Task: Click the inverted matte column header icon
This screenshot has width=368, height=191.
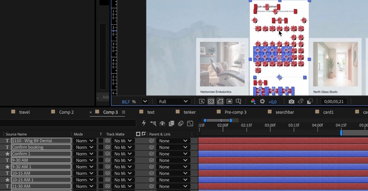Action: pos(144,134)
